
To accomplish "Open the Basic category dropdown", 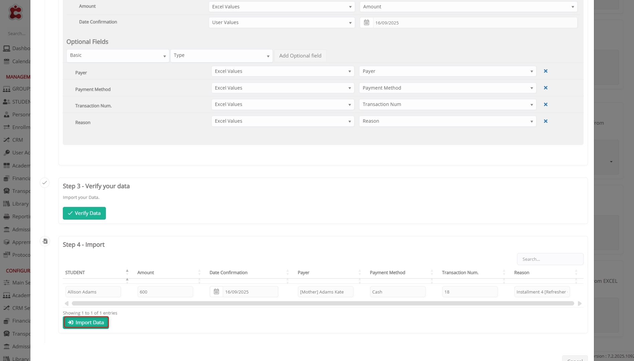I will tap(118, 55).
